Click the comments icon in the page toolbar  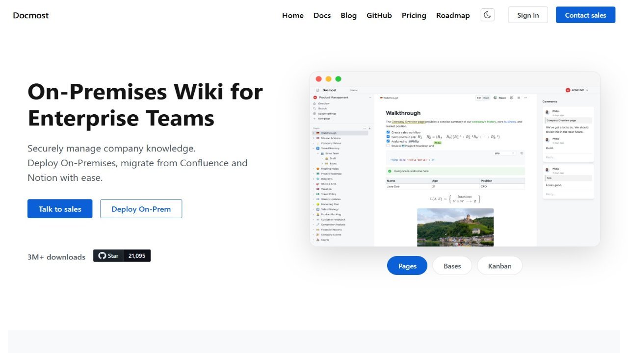coord(512,98)
